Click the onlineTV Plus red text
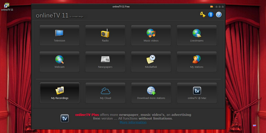Screen dimensions: 266x133 pyautogui.click(x=87, y=115)
